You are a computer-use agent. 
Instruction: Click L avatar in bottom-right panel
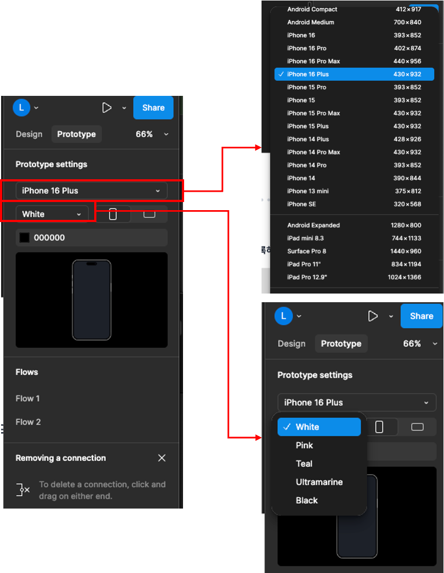[284, 316]
